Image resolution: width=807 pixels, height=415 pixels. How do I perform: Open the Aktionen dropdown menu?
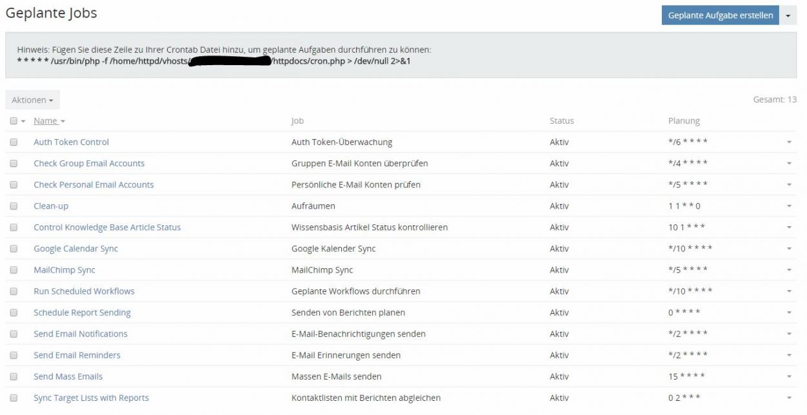point(32,100)
